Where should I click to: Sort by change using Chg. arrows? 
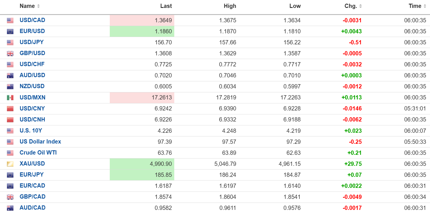360,6
